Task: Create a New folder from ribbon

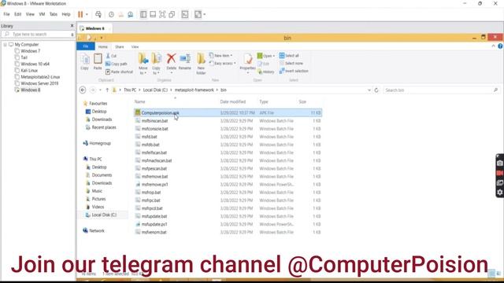Action: click(x=201, y=64)
